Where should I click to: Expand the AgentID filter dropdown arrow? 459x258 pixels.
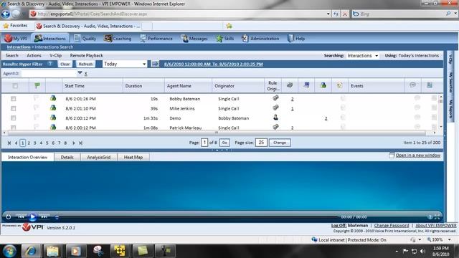pos(80,73)
